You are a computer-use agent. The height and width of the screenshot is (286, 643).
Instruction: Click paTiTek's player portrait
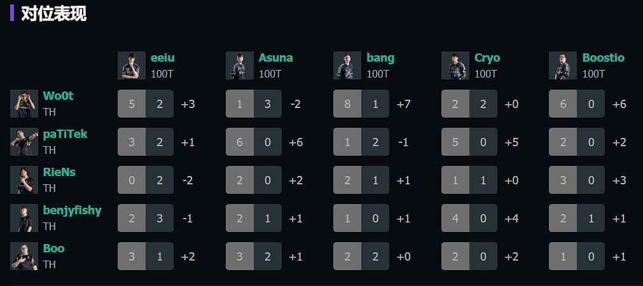tap(24, 142)
